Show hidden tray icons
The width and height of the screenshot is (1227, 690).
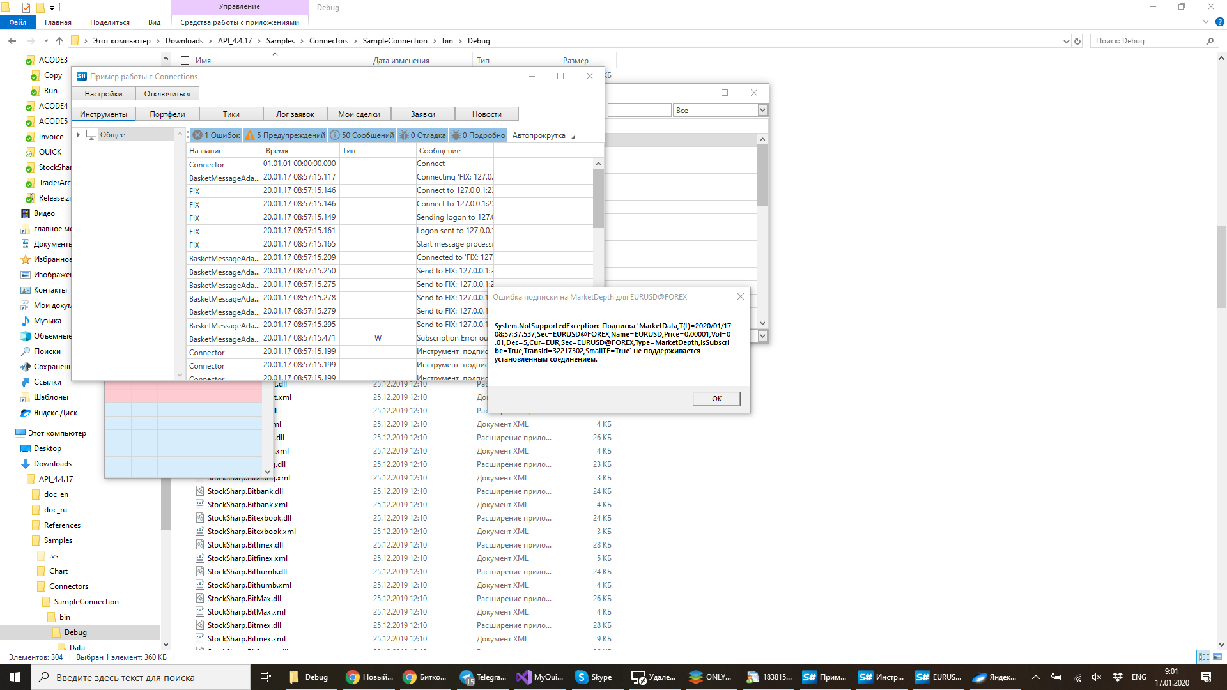click(1036, 677)
